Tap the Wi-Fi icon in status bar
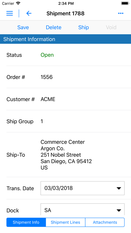 pyautogui.click(x=18, y=3)
